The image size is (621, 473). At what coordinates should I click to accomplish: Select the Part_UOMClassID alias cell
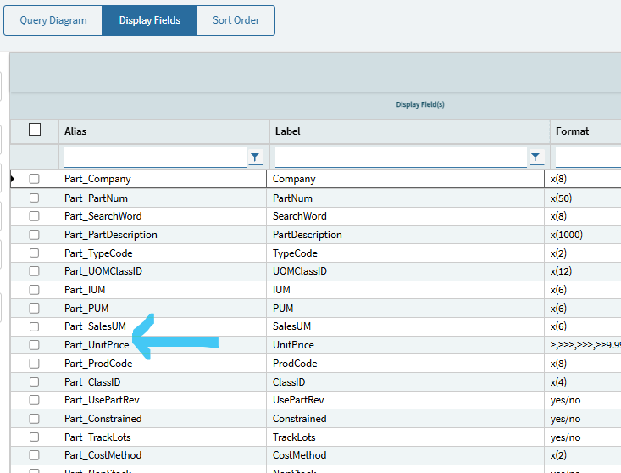pyautogui.click(x=163, y=271)
